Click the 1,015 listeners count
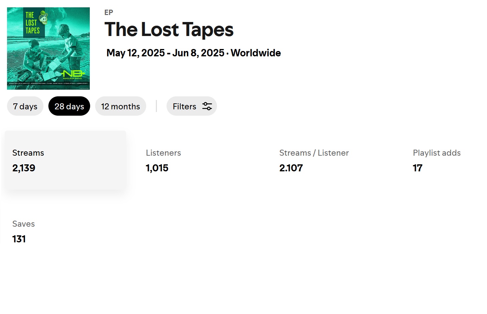The height and width of the screenshot is (314, 487). point(157,168)
